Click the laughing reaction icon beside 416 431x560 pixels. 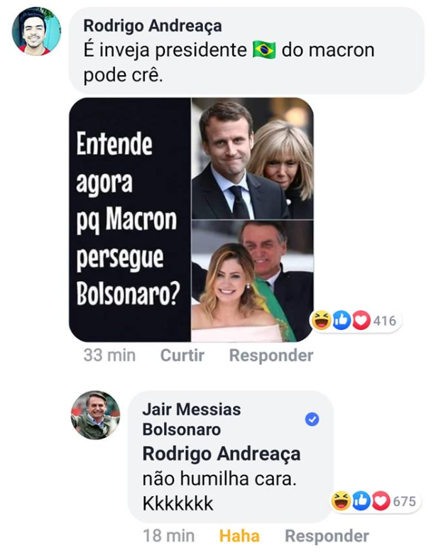(322, 321)
